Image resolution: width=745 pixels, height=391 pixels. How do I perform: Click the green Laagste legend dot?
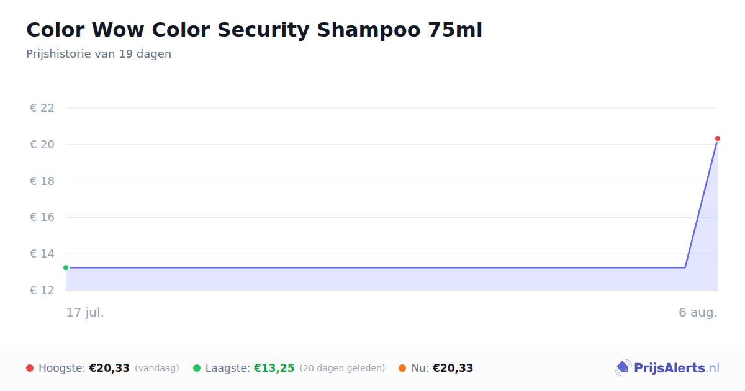coord(197,368)
